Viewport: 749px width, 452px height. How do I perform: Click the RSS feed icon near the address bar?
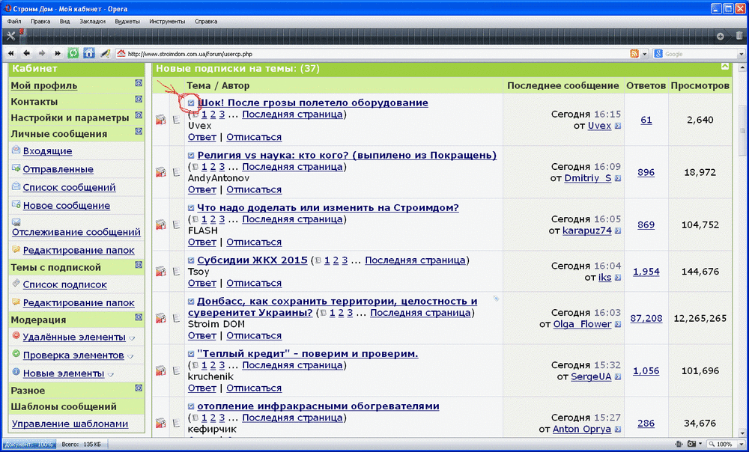[x=634, y=53]
